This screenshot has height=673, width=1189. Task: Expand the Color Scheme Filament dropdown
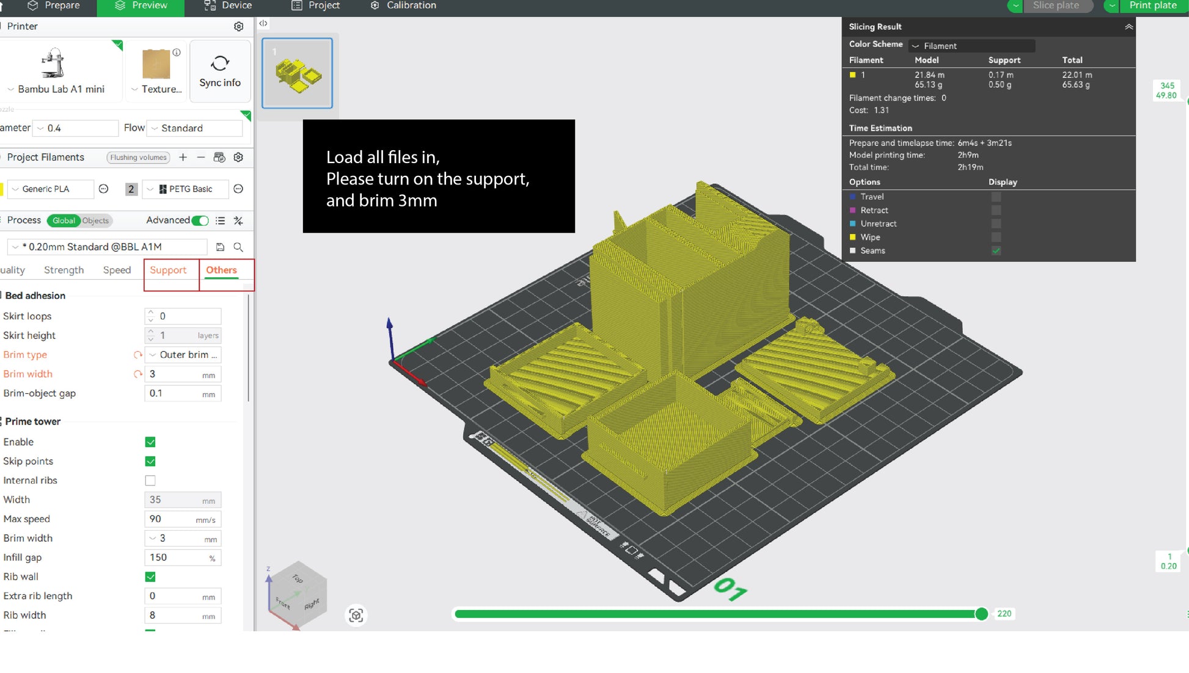click(971, 46)
